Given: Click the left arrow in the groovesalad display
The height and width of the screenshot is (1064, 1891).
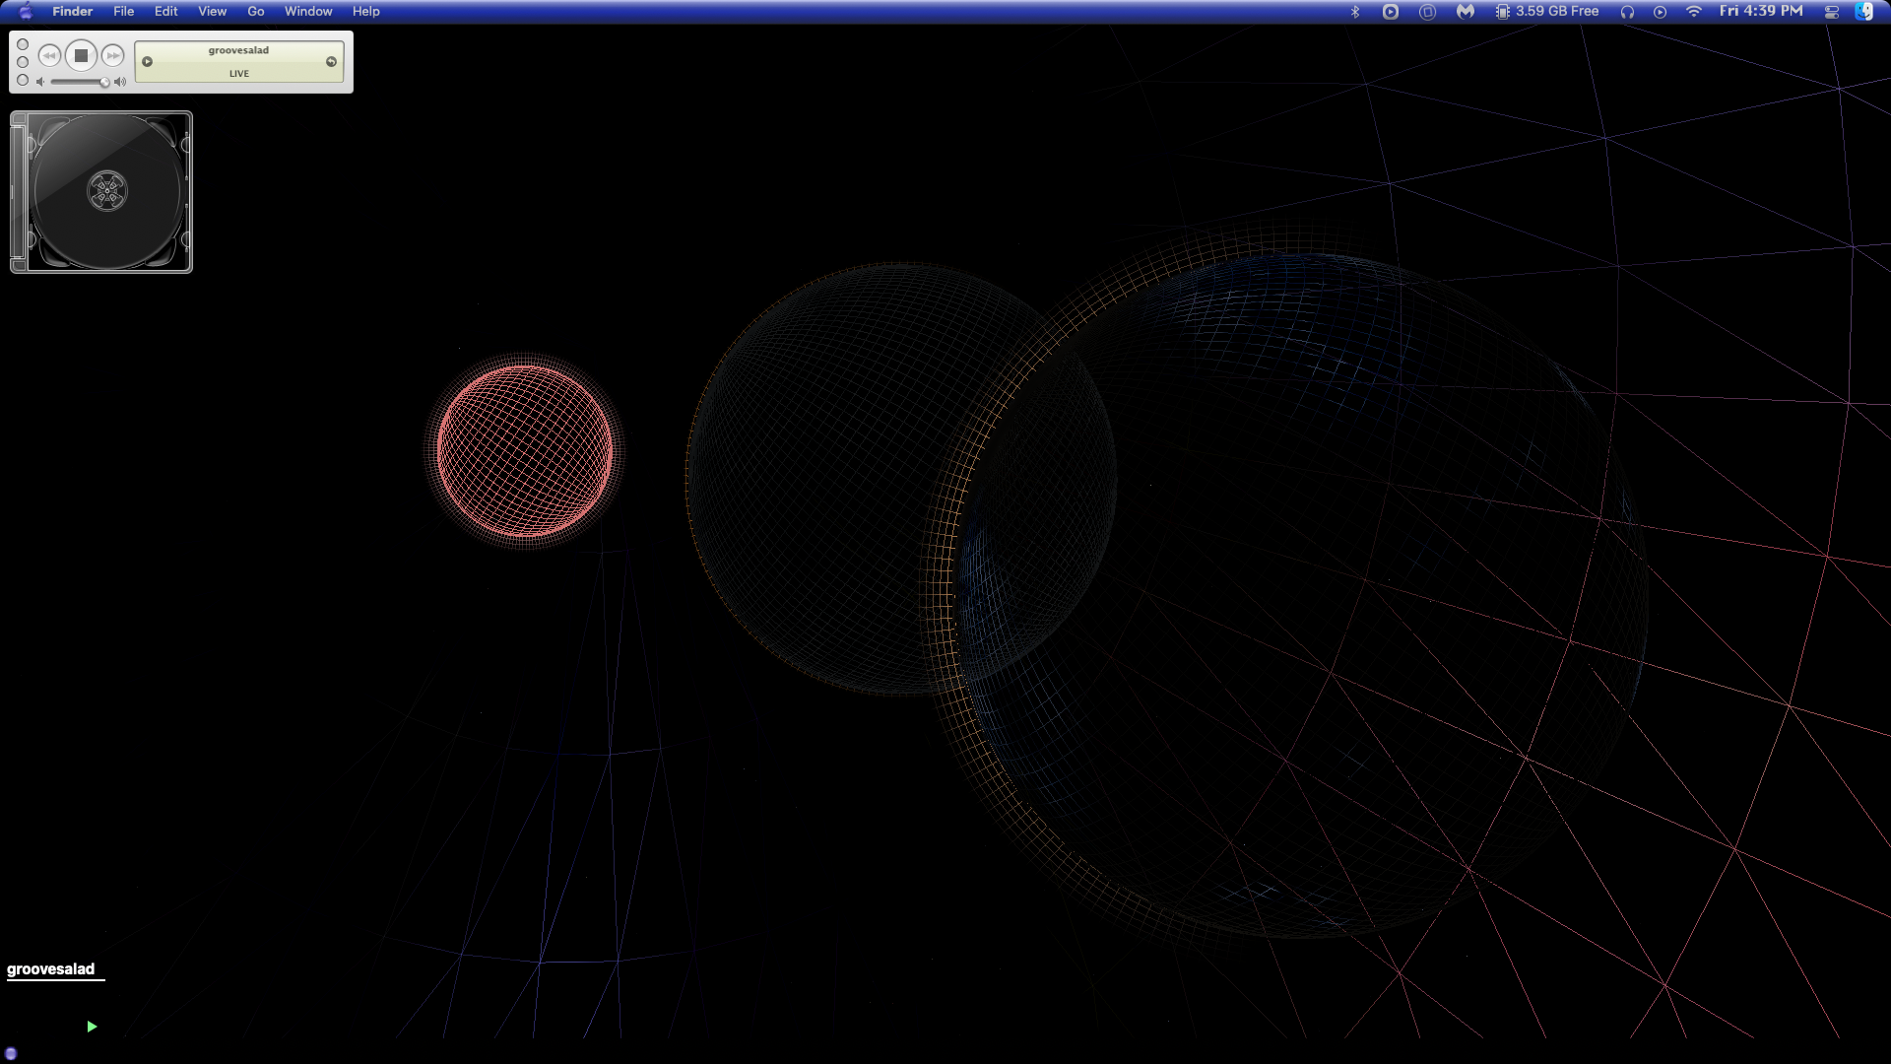Looking at the screenshot, I should click(149, 61).
